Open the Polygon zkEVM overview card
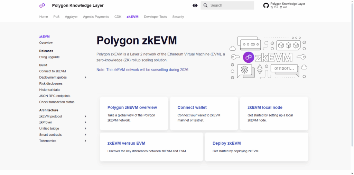The width and height of the screenshot is (354, 175). point(134,113)
